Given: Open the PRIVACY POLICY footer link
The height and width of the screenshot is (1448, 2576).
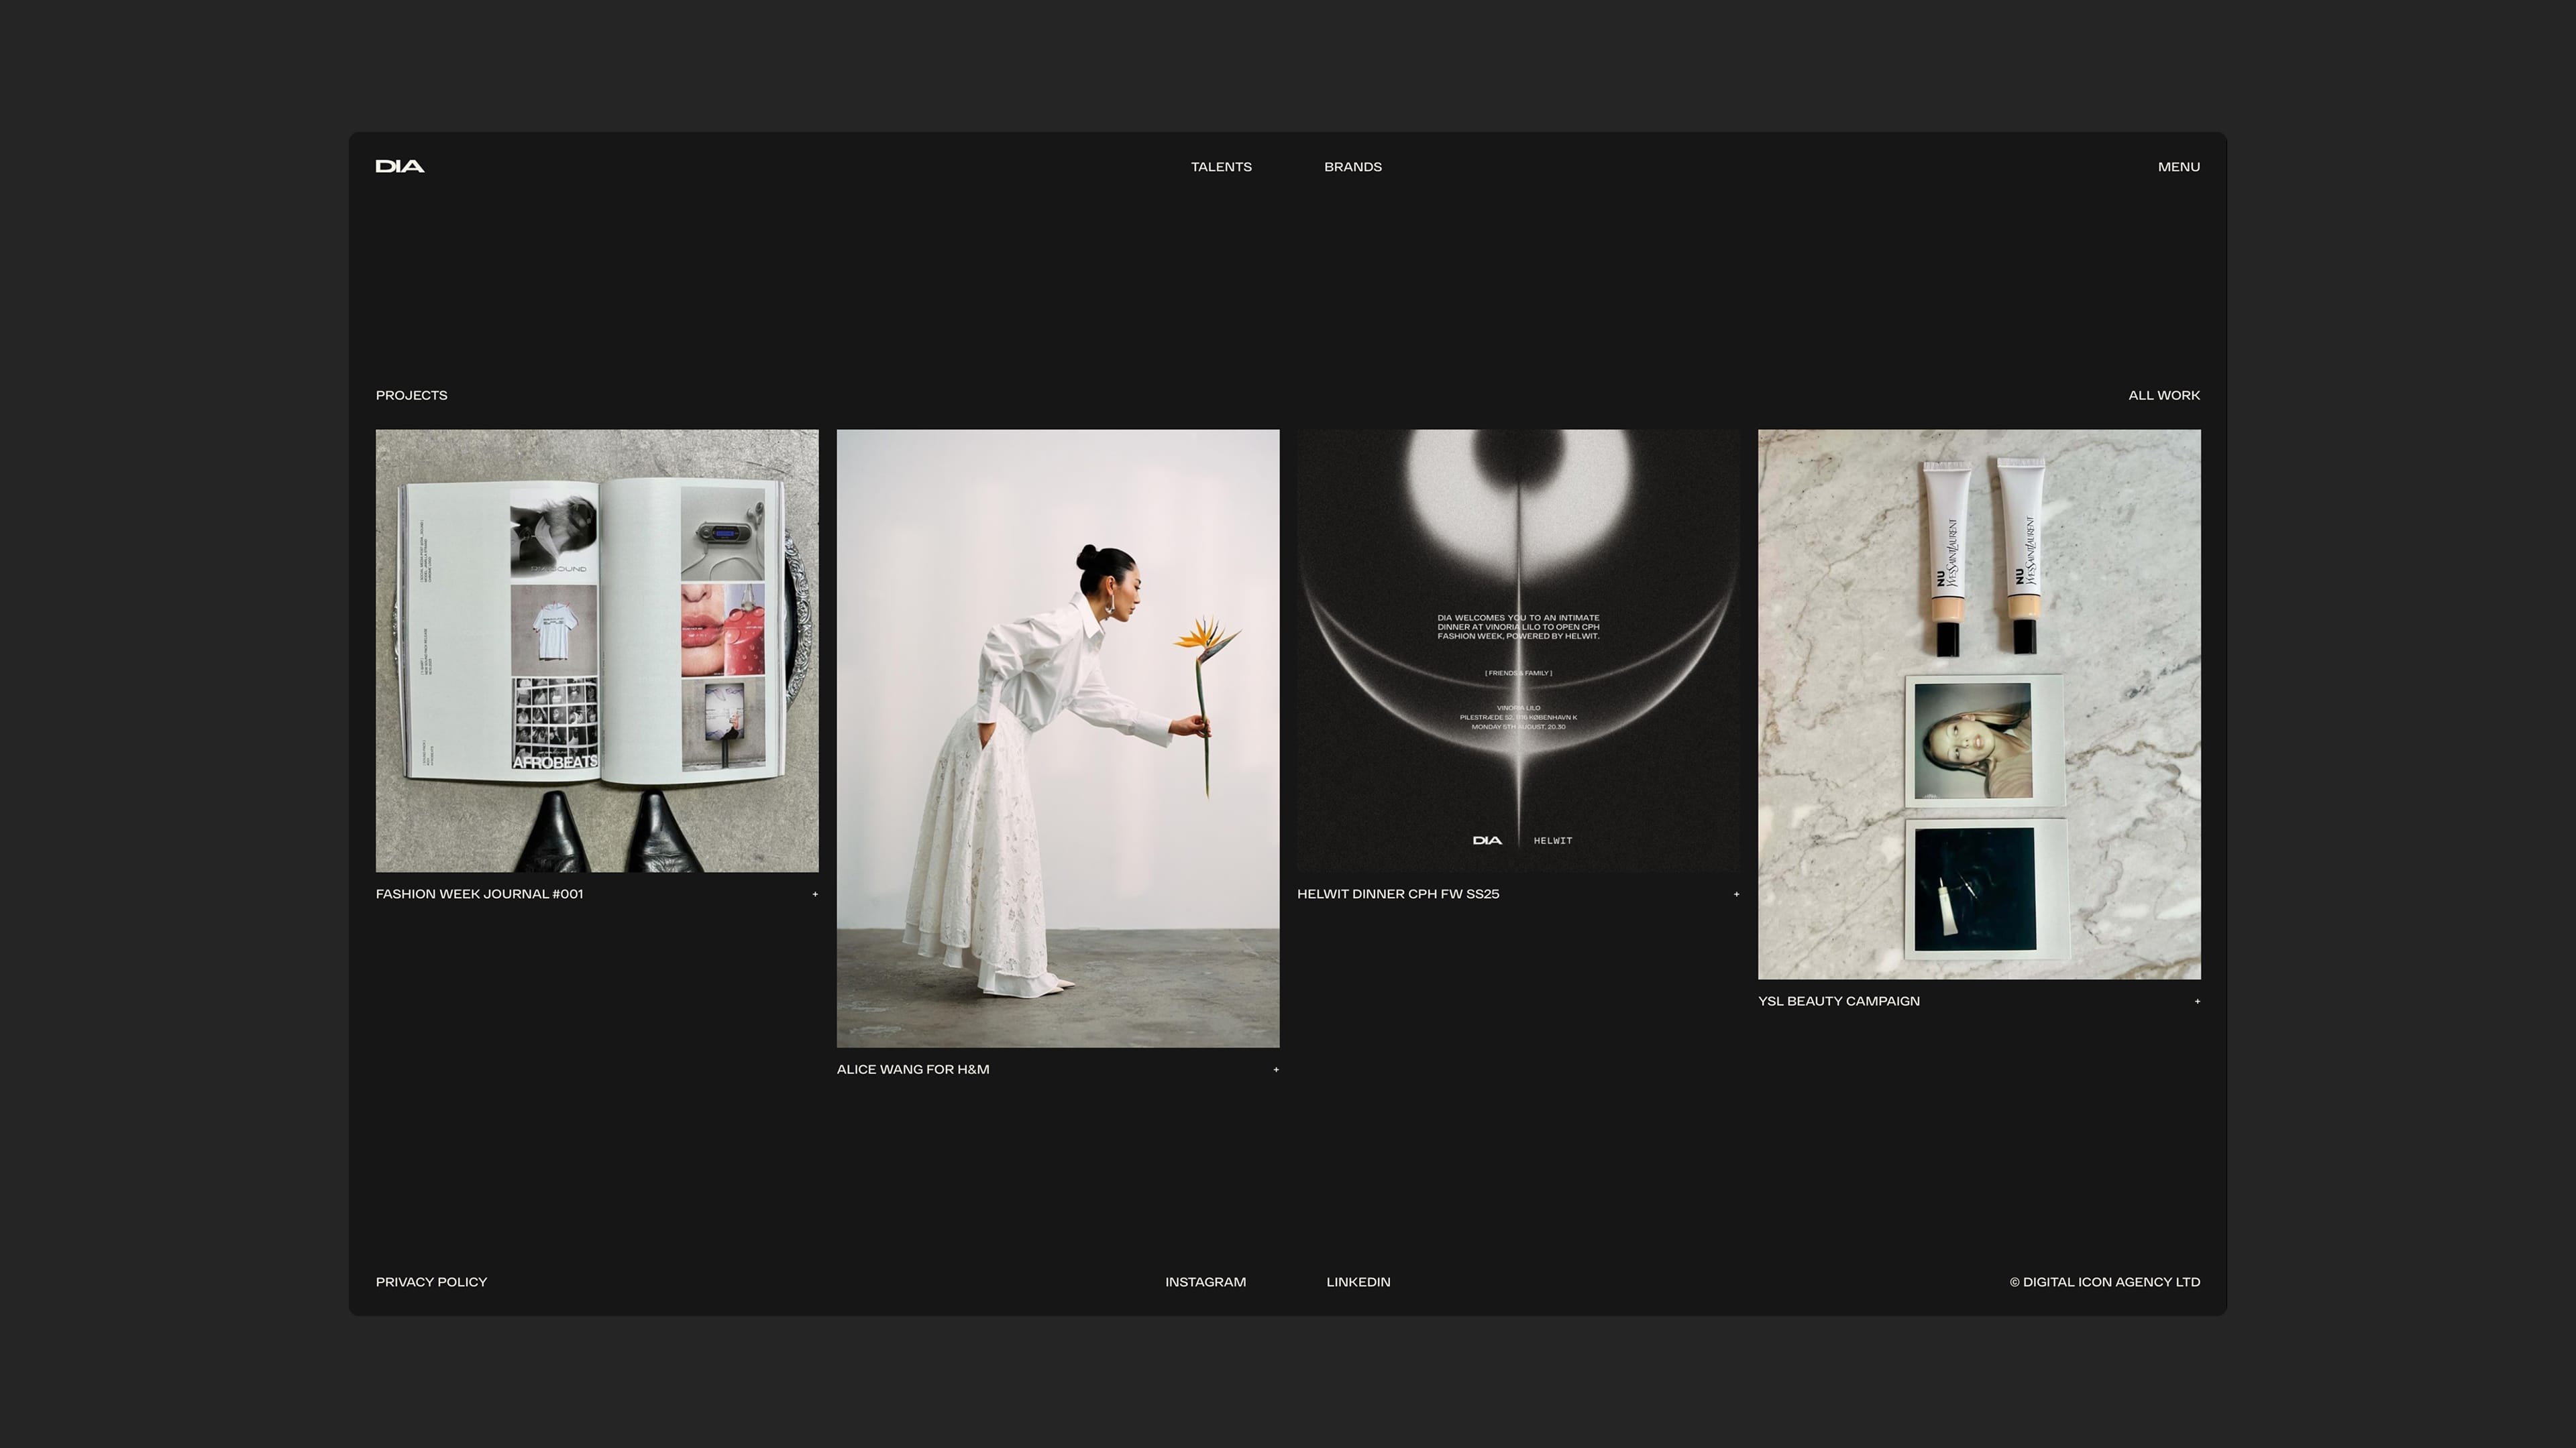Looking at the screenshot, I should coord(431,1282).
